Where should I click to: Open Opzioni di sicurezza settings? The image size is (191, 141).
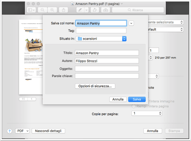[95, 86]
